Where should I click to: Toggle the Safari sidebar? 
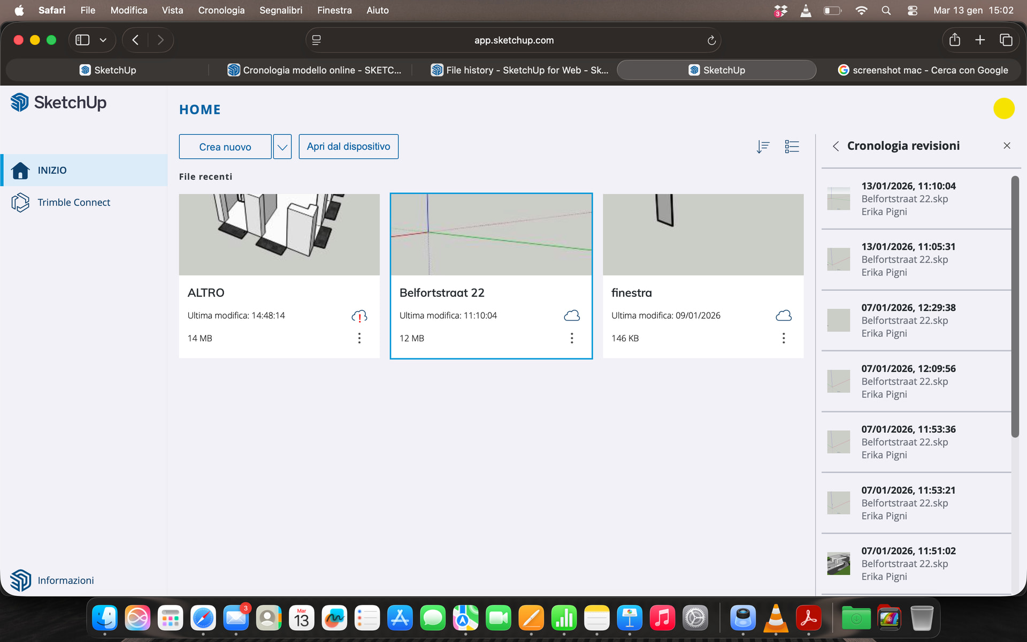(x=82, y=40)
